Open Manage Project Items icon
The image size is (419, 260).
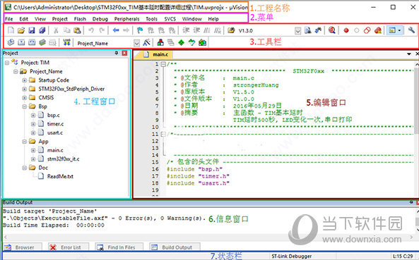coord(160,42)
